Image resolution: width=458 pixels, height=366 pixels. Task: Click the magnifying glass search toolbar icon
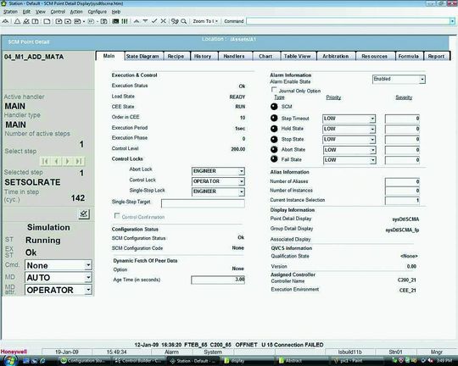point(184,21)
